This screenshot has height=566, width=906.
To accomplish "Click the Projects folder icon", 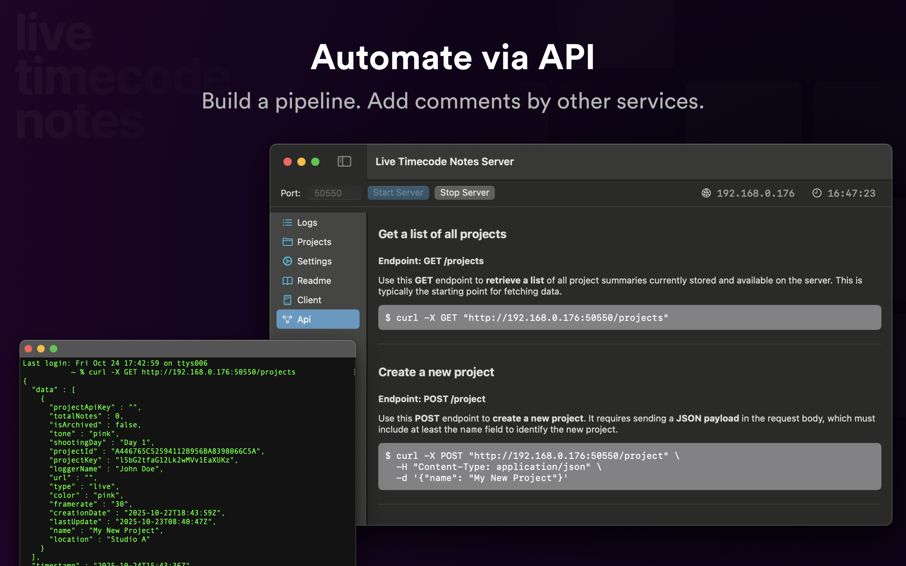I will [287, 242].
